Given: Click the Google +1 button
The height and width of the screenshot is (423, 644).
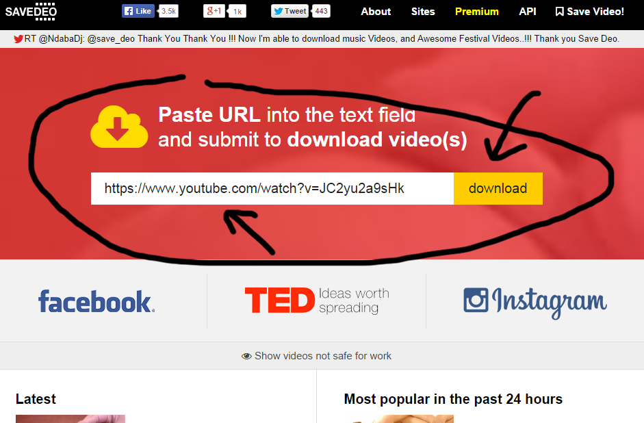Looking at the screenshot, I should [x=214, y=11].
